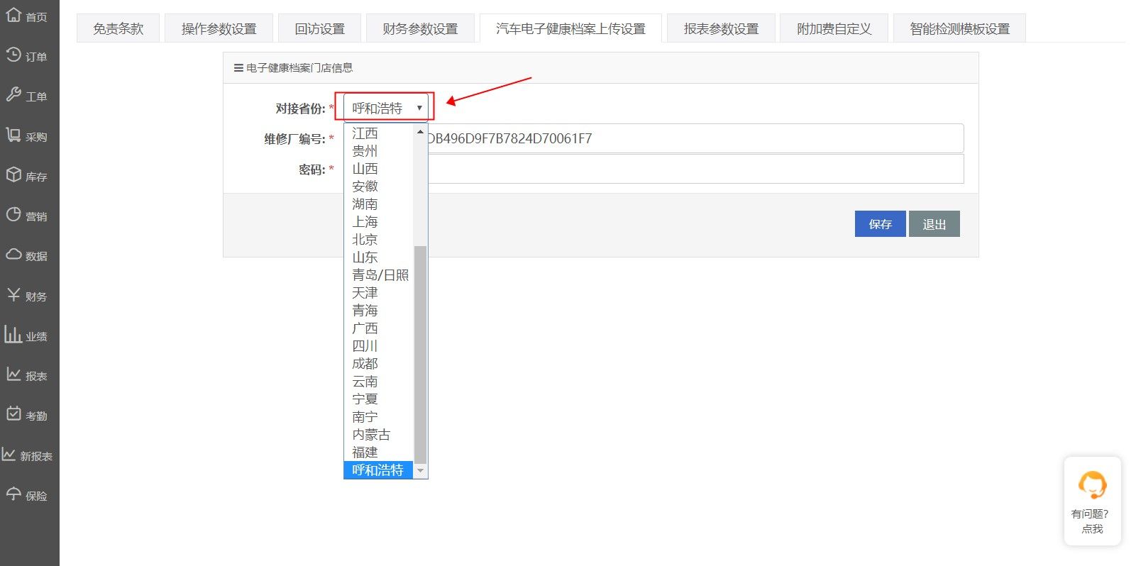Open the 数据 cloud data icon
This screenshot has width=1136, height=566.
[13, 254]
